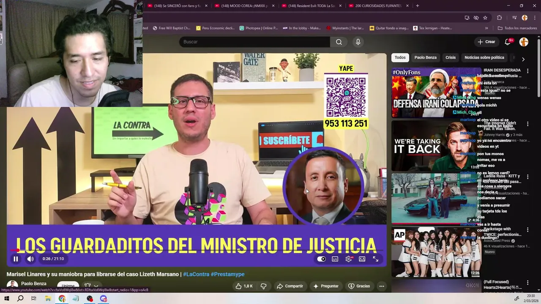Open the WE'RE TAKING IT BACK thumbnail
541x304 pixels.
pyautogui.click(x=436, y=146)
